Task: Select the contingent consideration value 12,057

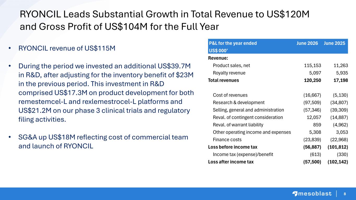Action: coord(314,117)
